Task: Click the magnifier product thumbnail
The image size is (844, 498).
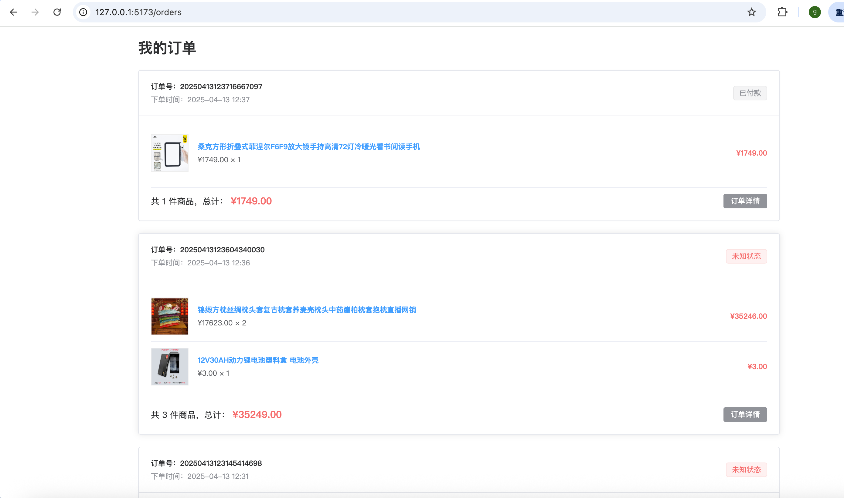Action: [x=170, y=153]
